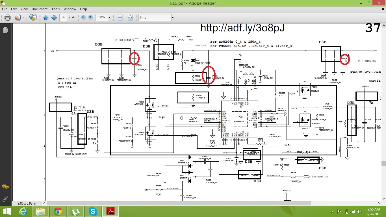Click the battery status tray icon

click(347, 211)
